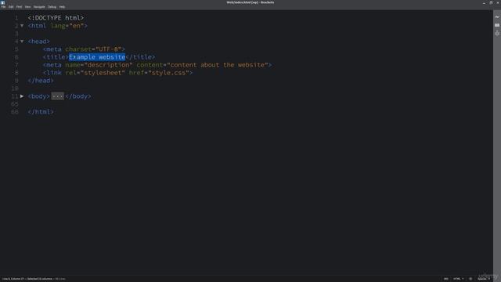Click the closing </title> tag
501x282 pixels.
(x=140, y=57)
